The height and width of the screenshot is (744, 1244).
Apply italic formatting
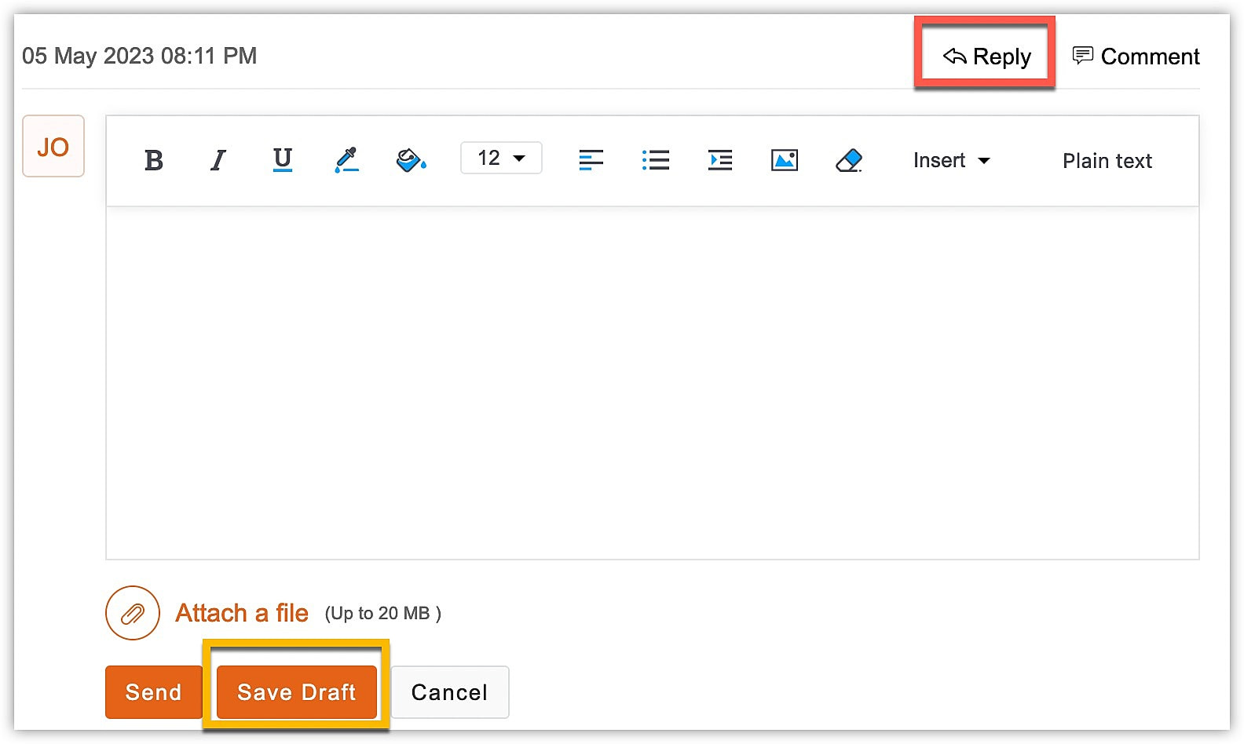coord(218,160)
